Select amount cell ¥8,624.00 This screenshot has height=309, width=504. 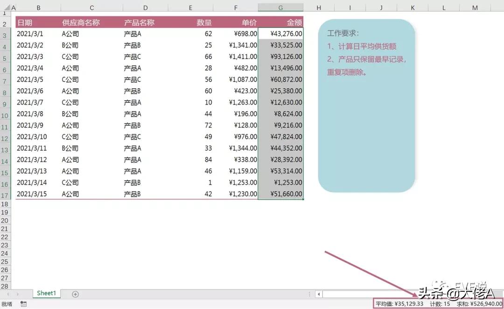click(x=280, y=114)
